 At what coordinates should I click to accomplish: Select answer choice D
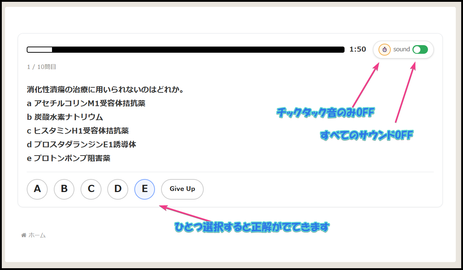tap(118, 189)
